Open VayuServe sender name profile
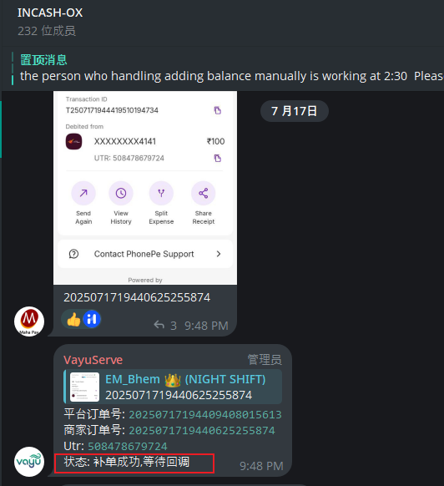 pos(93,360)
